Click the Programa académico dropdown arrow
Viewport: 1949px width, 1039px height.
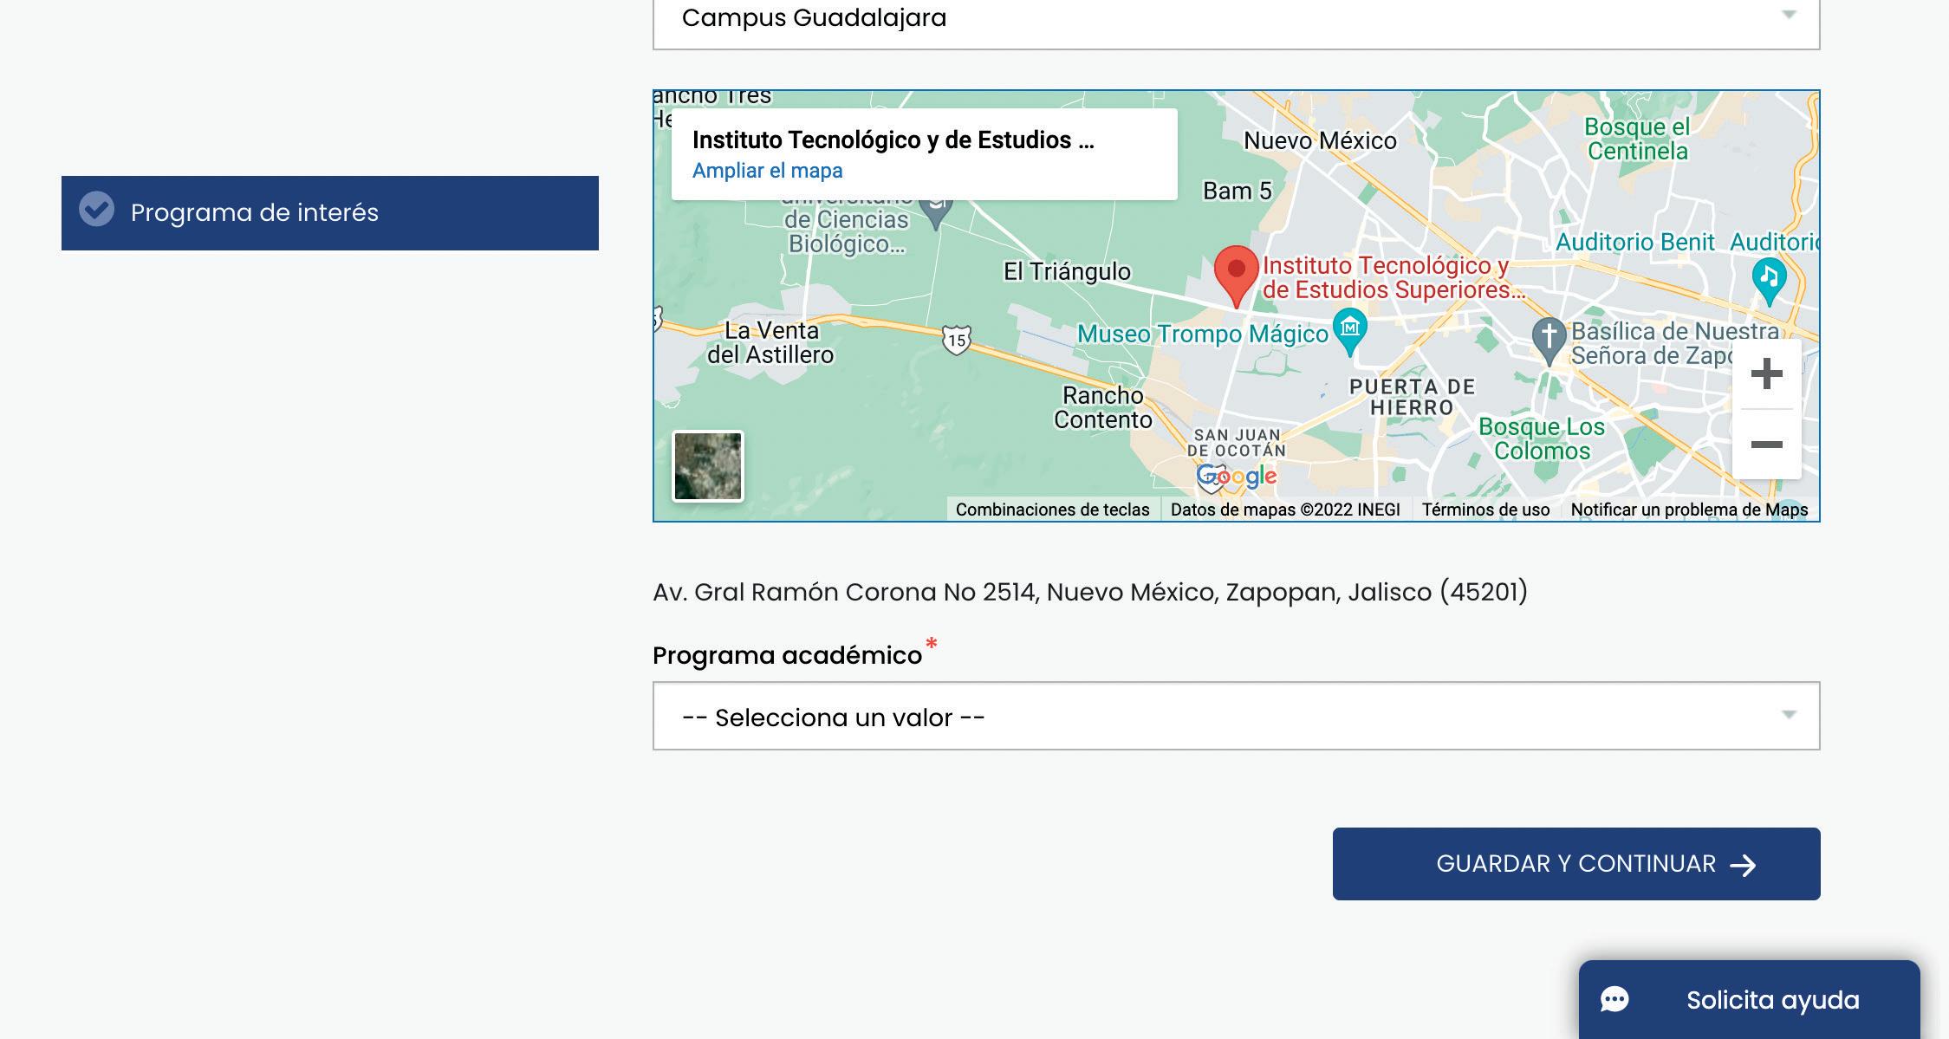1789,715
